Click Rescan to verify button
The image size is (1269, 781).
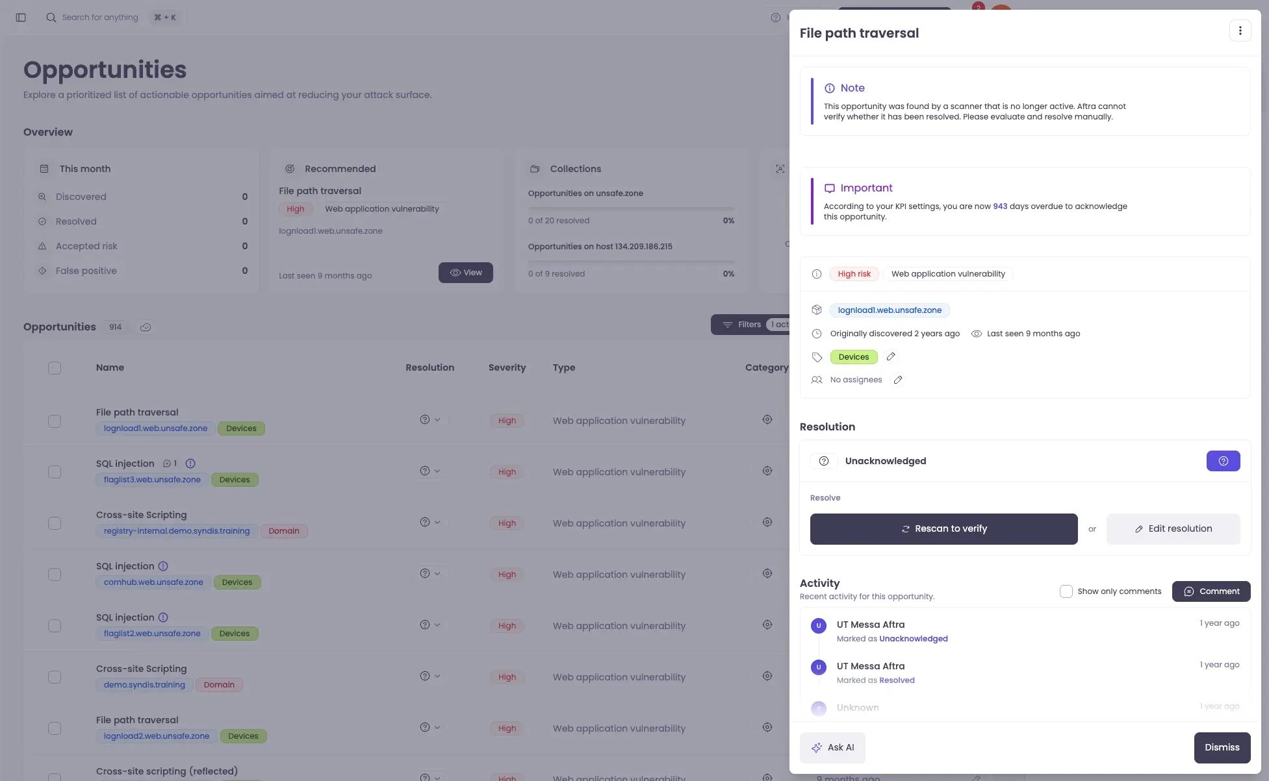943,529
